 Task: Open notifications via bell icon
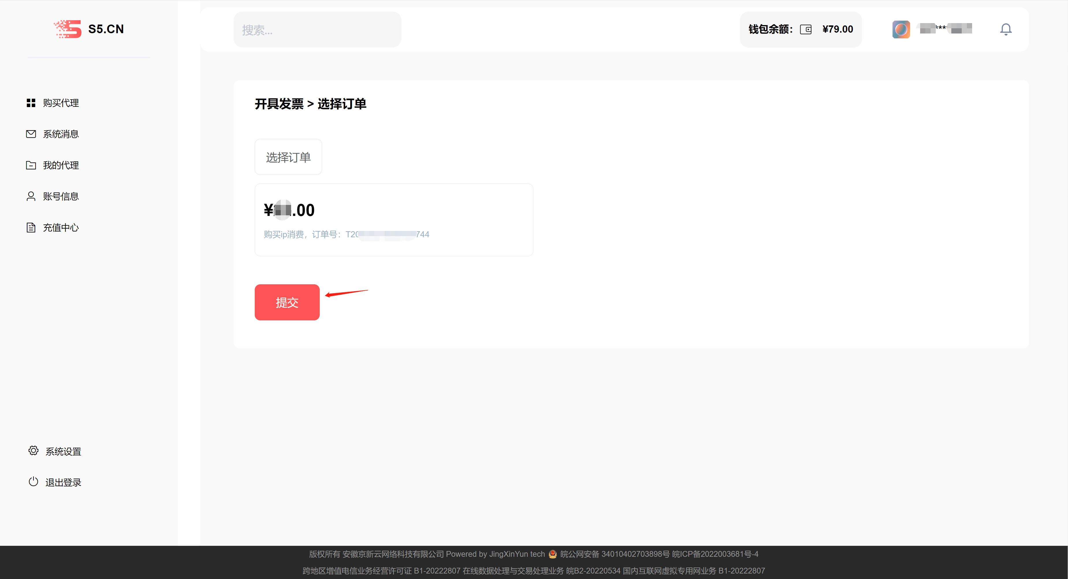click(1005, 29)
